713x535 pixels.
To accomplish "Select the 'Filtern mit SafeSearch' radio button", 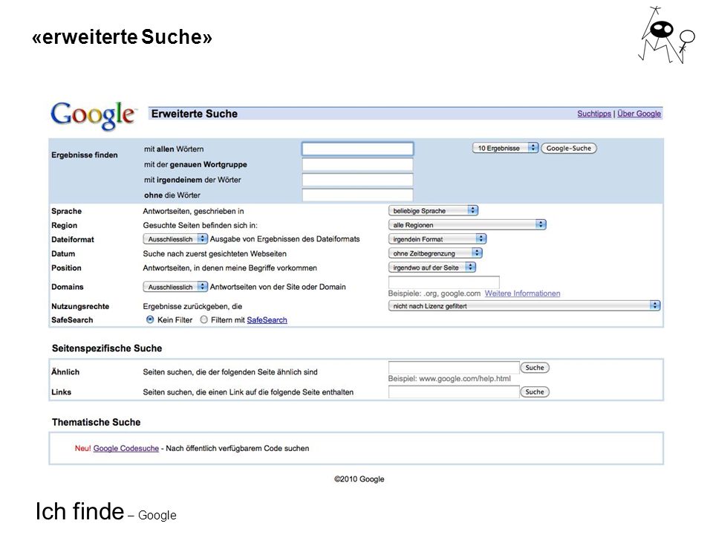I will 204,320.
